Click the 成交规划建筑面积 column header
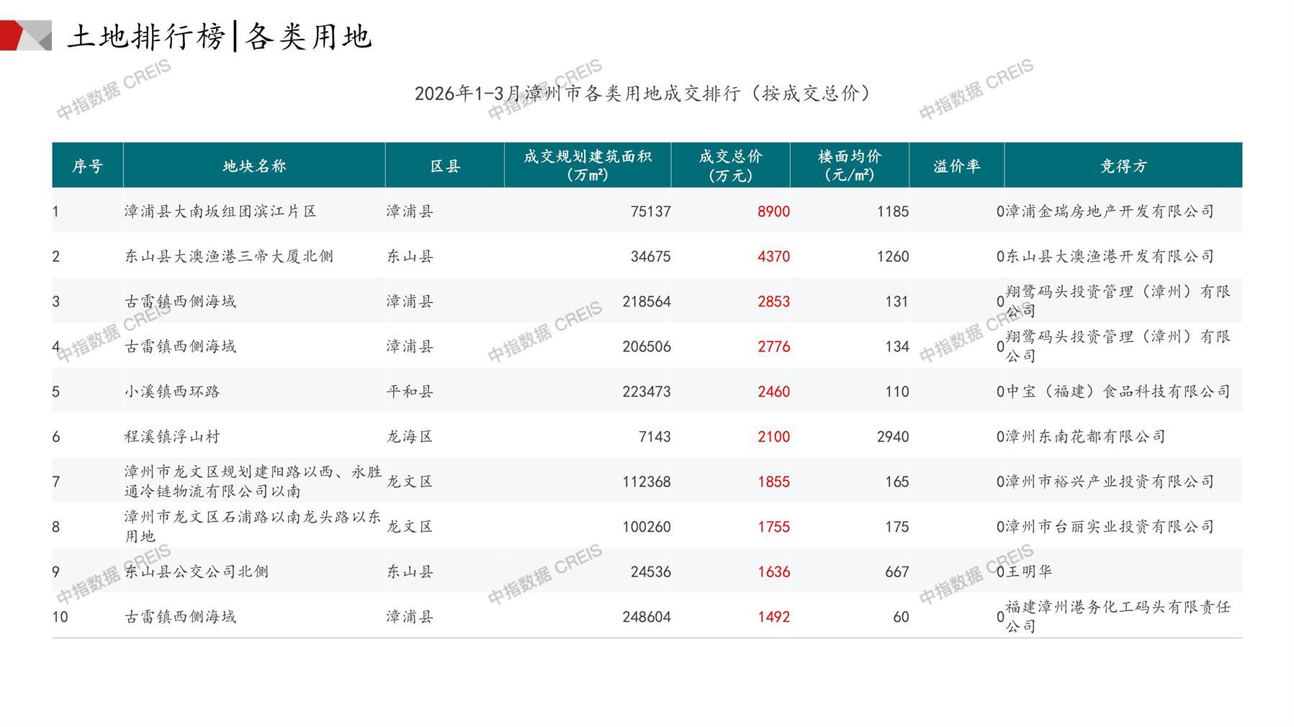Screen dimensions: 1294x727 coord(587,166)
